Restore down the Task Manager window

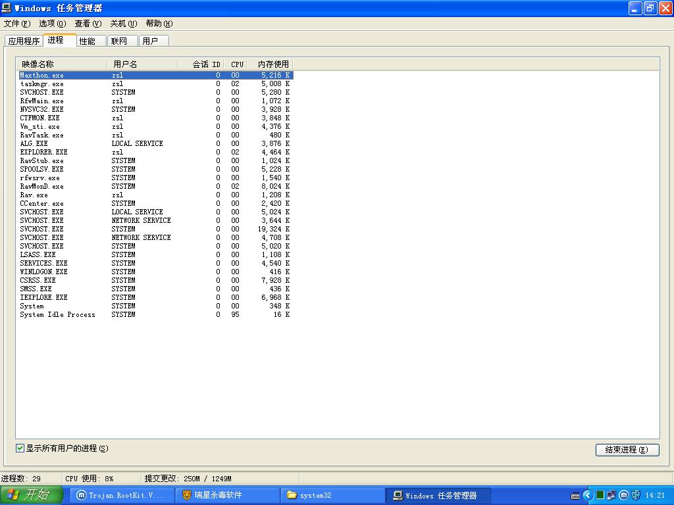[650, 8]
